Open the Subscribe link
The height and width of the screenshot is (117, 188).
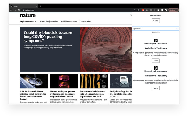pyautogui.click(x=86, y=21)
